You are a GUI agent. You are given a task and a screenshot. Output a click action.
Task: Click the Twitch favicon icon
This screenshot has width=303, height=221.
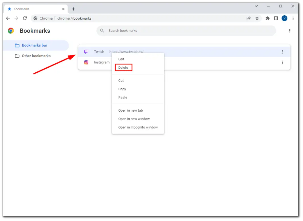[x=86, y=51]
